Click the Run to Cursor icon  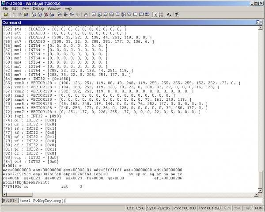[x=78, y=15]
